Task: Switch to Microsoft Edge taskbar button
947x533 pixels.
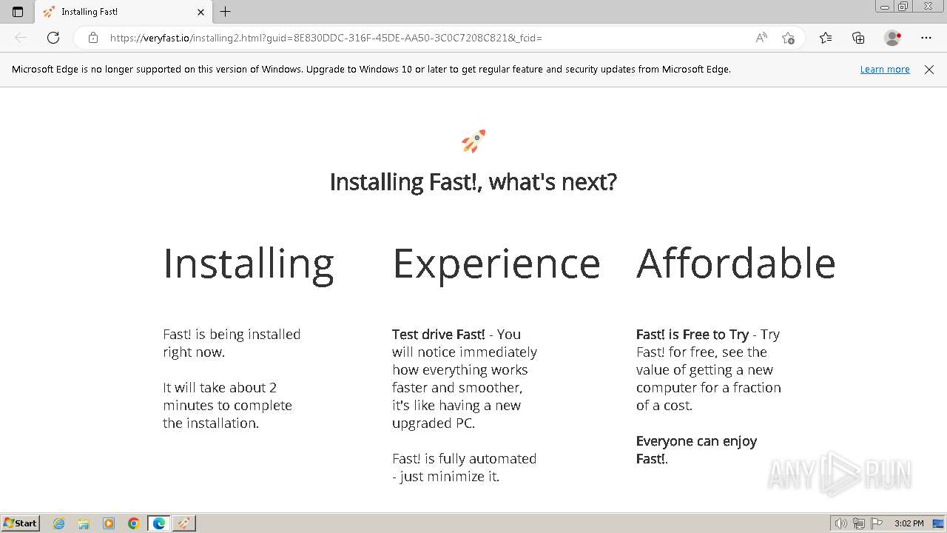Action: (159, 523)
